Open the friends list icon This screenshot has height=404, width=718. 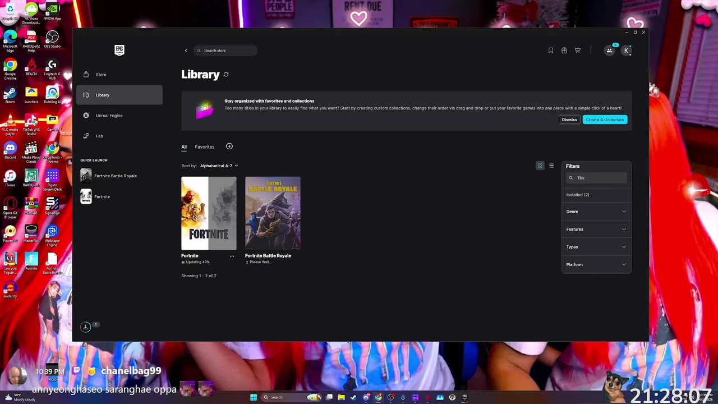(x=610, y=50)
